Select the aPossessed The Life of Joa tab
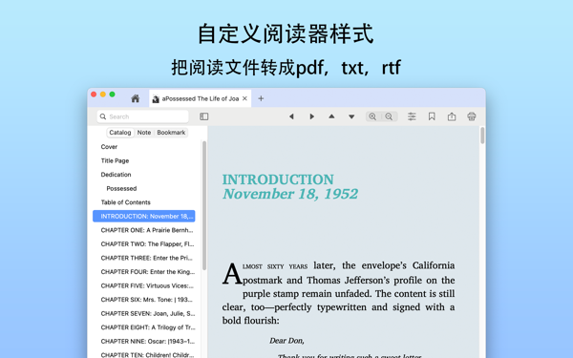The width and height of the screenshot is (573, 358). pos(200,98)
